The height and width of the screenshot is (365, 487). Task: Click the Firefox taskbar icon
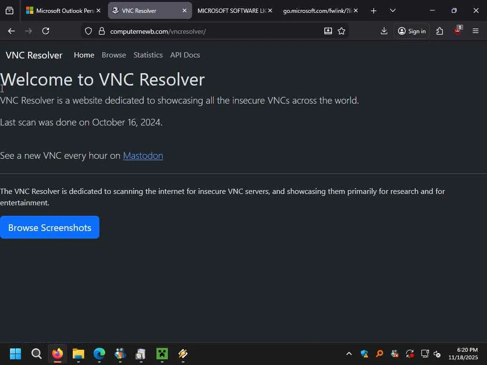click(x=58, y=354)
